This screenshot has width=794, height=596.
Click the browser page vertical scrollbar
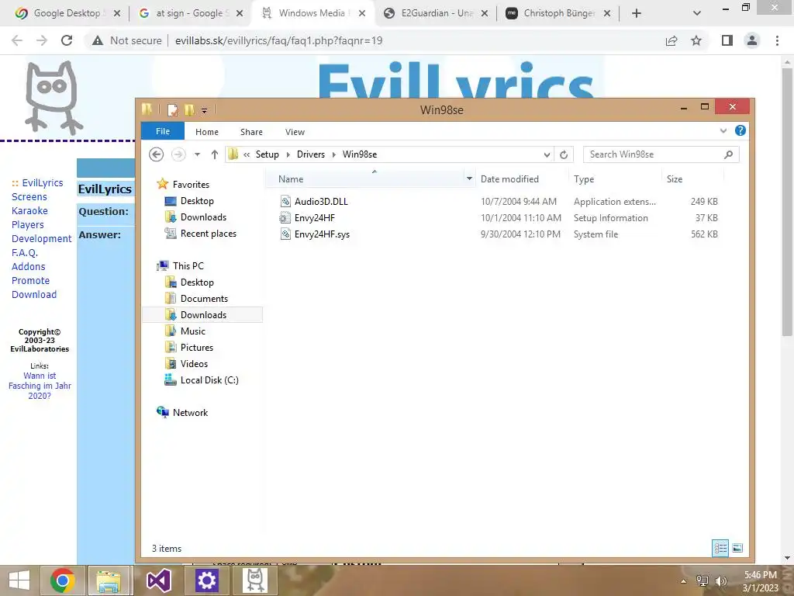click(x=787, y=203)
